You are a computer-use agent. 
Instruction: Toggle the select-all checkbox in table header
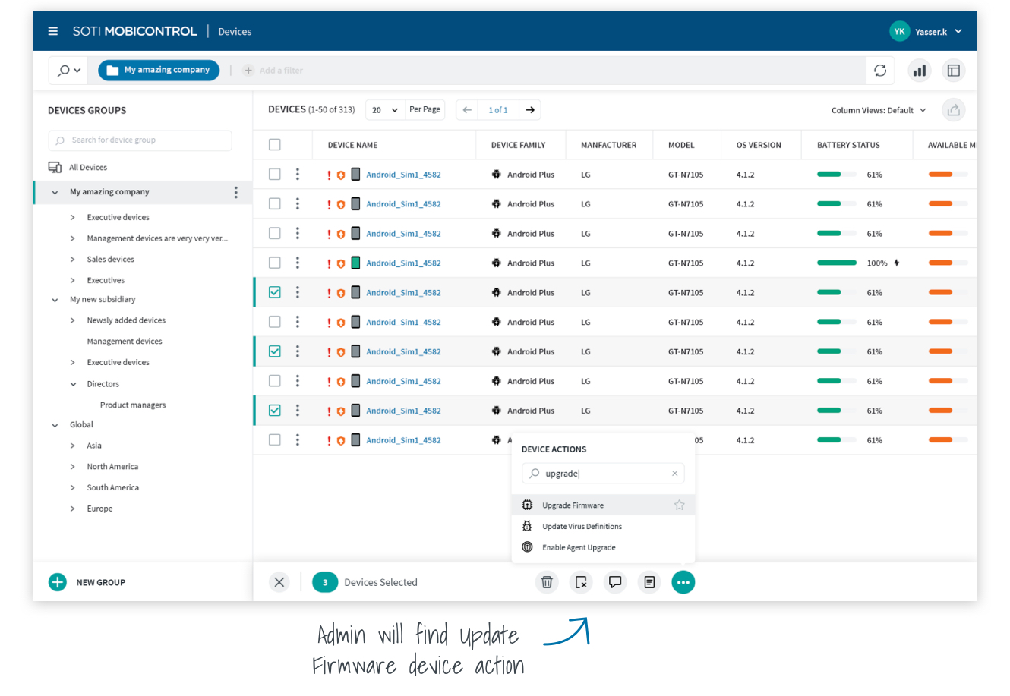point(275,145)
